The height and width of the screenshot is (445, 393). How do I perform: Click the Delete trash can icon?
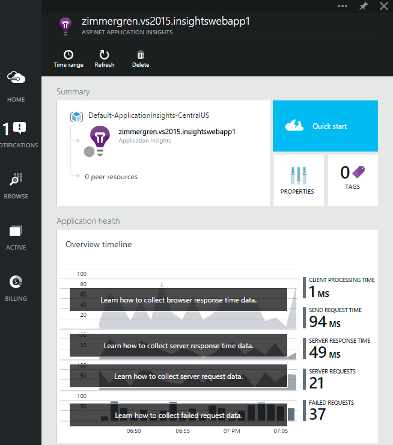coord(140,55)
